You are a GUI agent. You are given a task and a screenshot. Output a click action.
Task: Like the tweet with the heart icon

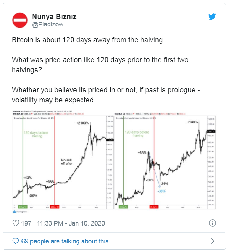click(16, 223)
